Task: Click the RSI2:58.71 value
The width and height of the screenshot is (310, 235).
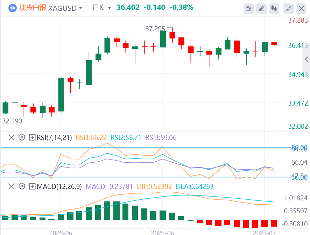Action: (126, 137)
